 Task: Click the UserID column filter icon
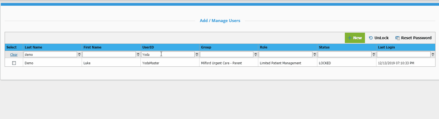(x=197, y=54)
